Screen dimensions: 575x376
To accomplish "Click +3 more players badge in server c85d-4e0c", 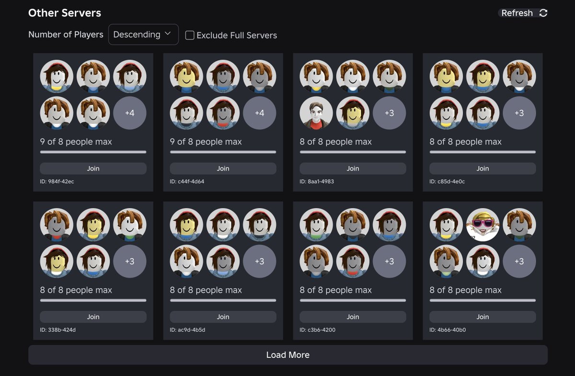I will 519,113.
